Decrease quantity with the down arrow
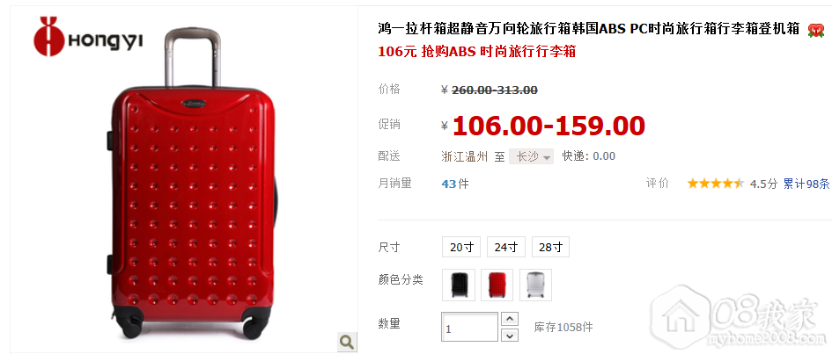The image size is (832, 354). [510, 335]
